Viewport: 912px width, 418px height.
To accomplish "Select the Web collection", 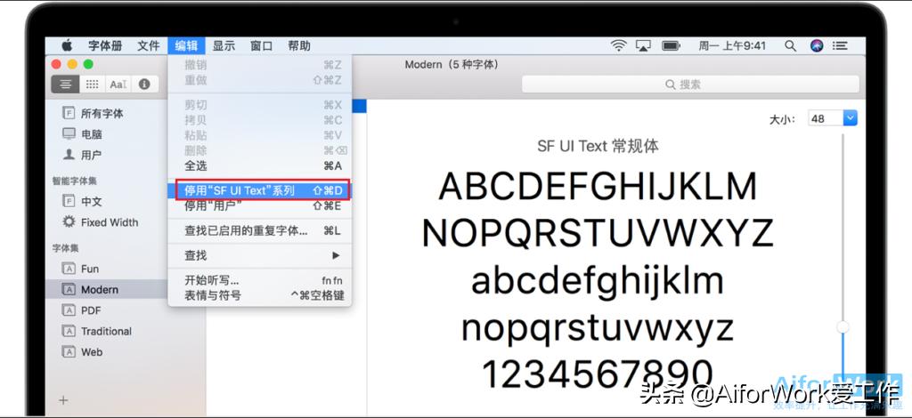I will pyautogui.click(x=92, y=352).
